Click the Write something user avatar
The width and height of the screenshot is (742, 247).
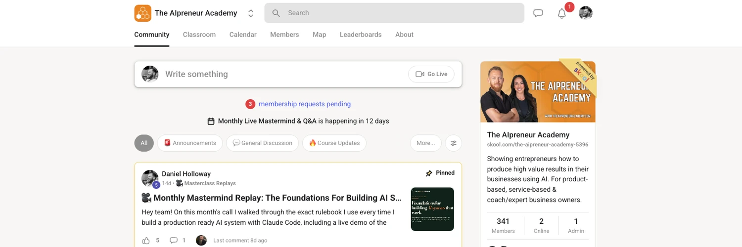(x=150, y=74)
